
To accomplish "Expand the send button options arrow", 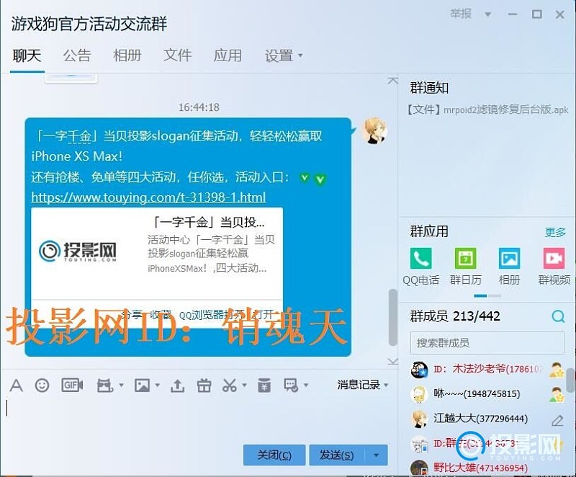I will click(376, 455).
